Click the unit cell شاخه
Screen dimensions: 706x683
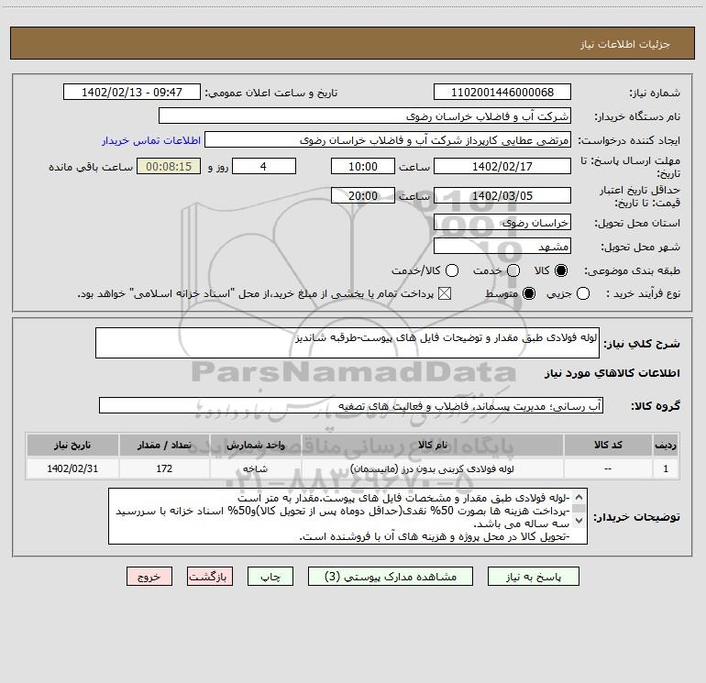pyautogui.click(x=255, y=468)
